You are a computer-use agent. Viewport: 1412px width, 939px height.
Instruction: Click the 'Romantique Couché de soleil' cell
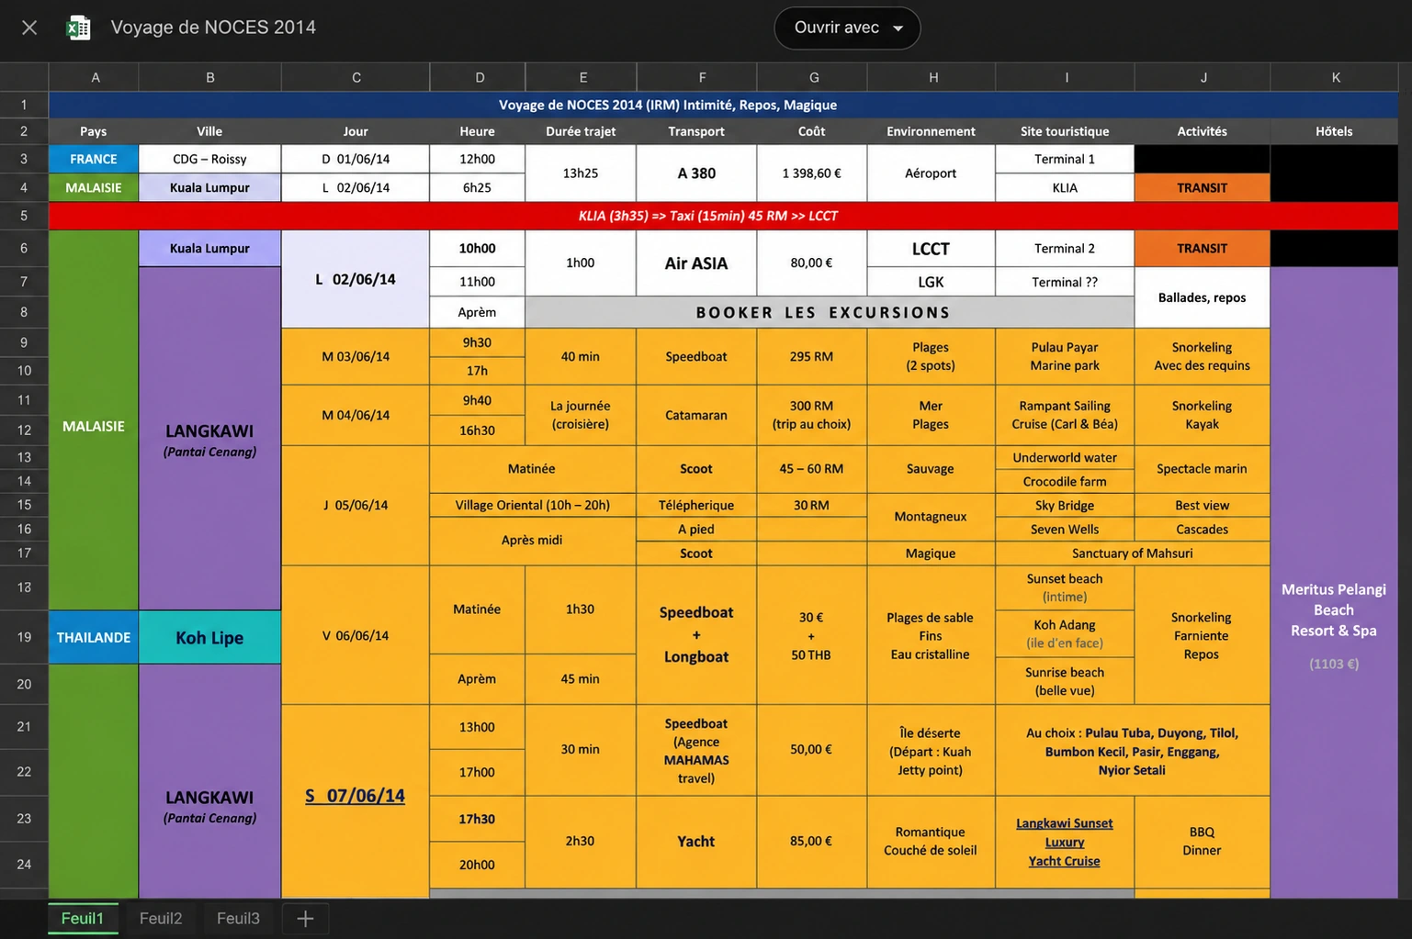pos(931,841)
